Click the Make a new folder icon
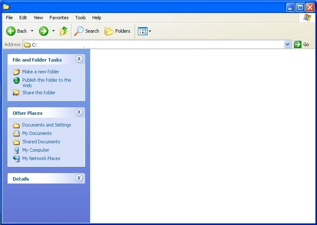 16,72
